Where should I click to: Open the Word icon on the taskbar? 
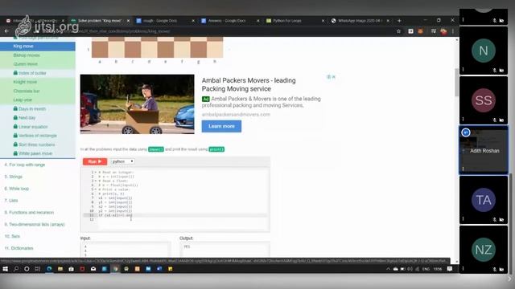[159, 269]
